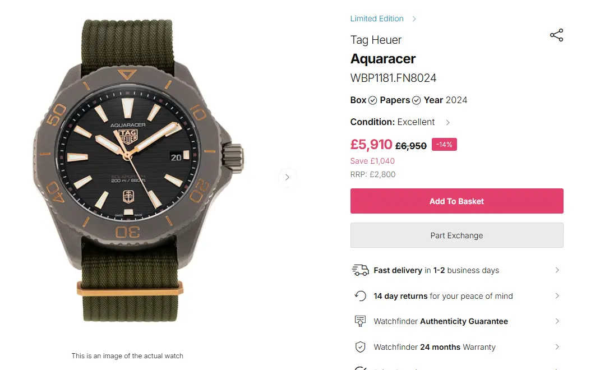
Task: Add the Aquaracer to basket
Action: (456, 201)
